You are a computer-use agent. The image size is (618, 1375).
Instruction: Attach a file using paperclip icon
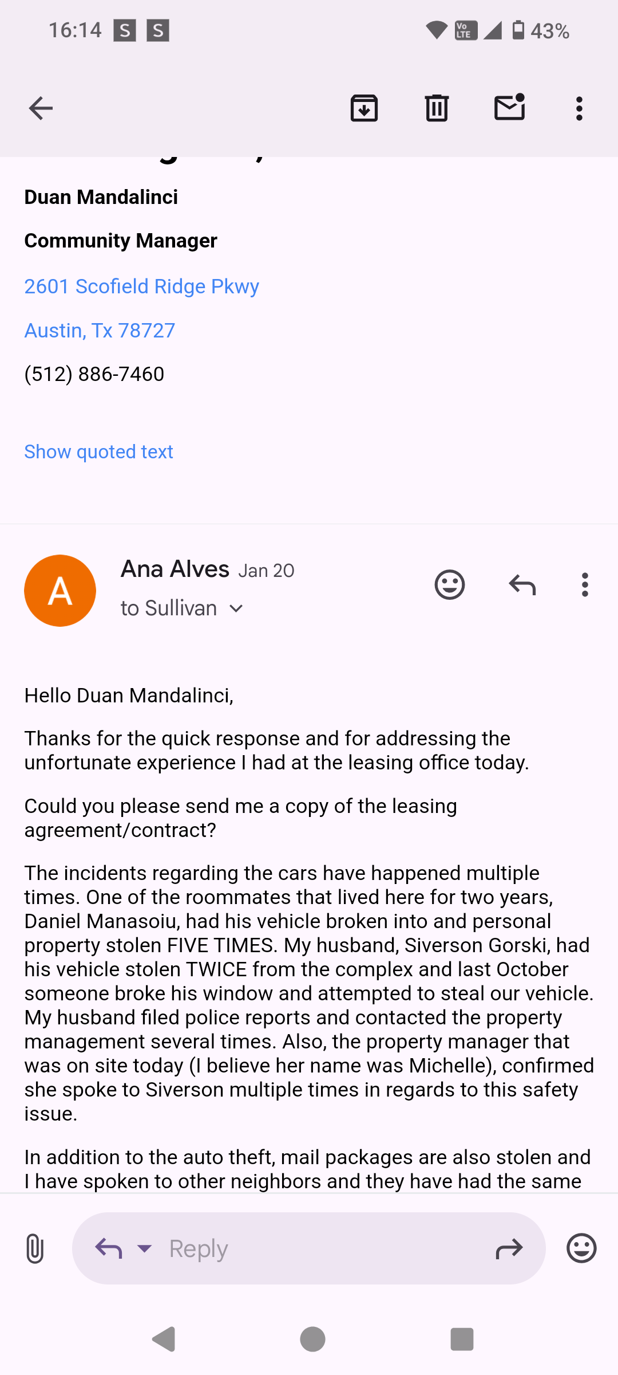(x=35, y=1248)
